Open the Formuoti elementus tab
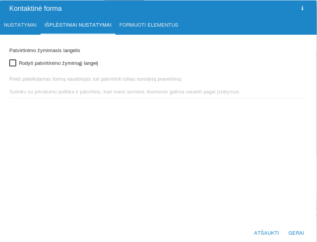This screenshot has width=317, height=242. [x=149, y=25]
